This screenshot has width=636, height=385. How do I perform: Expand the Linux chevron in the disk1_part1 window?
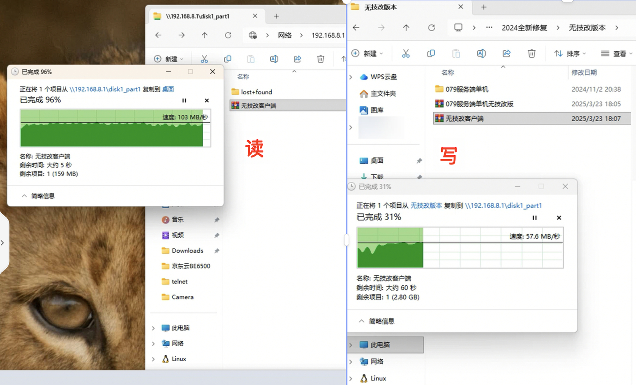tap(153, 359)
